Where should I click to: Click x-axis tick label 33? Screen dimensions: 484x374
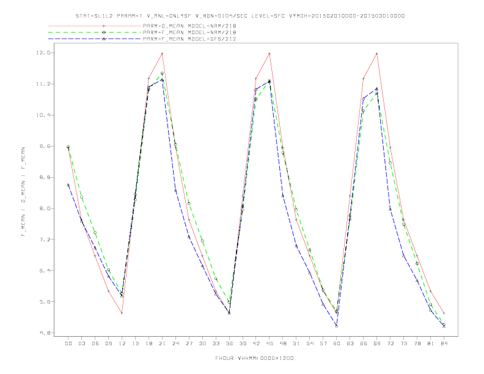[216, 343]
